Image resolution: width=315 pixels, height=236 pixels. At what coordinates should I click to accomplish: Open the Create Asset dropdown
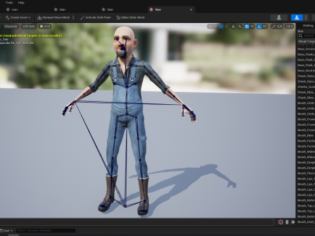(x=18, y=18)
